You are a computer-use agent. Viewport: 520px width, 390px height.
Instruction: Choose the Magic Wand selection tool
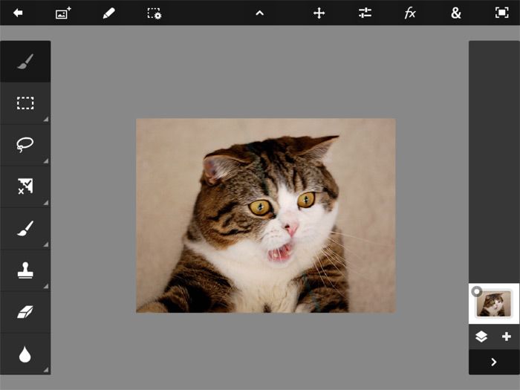pyautogui.click(x=25, y=186)
